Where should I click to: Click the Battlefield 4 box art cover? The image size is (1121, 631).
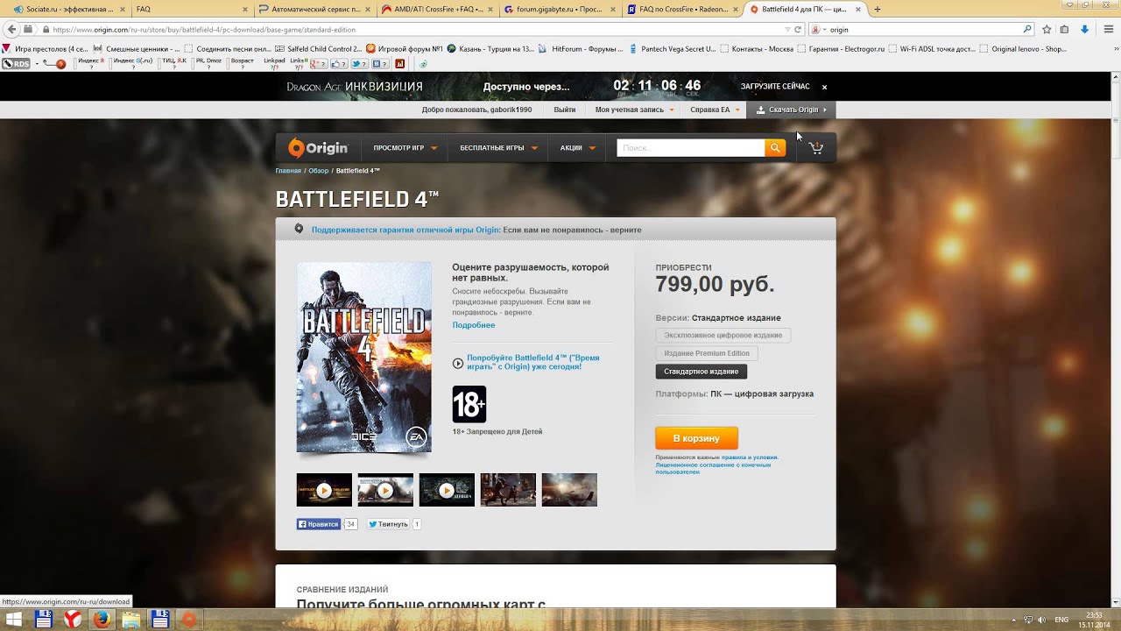click(x=363, y=357)
